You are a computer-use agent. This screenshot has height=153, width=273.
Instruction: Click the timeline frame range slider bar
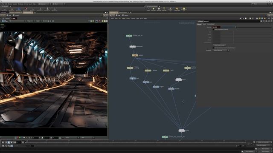point(135,146)
